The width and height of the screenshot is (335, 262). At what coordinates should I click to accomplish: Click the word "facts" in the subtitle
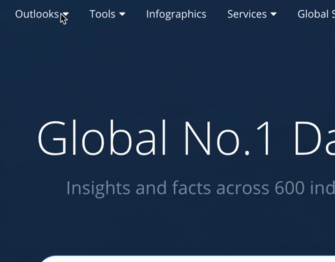pos(191,188)
